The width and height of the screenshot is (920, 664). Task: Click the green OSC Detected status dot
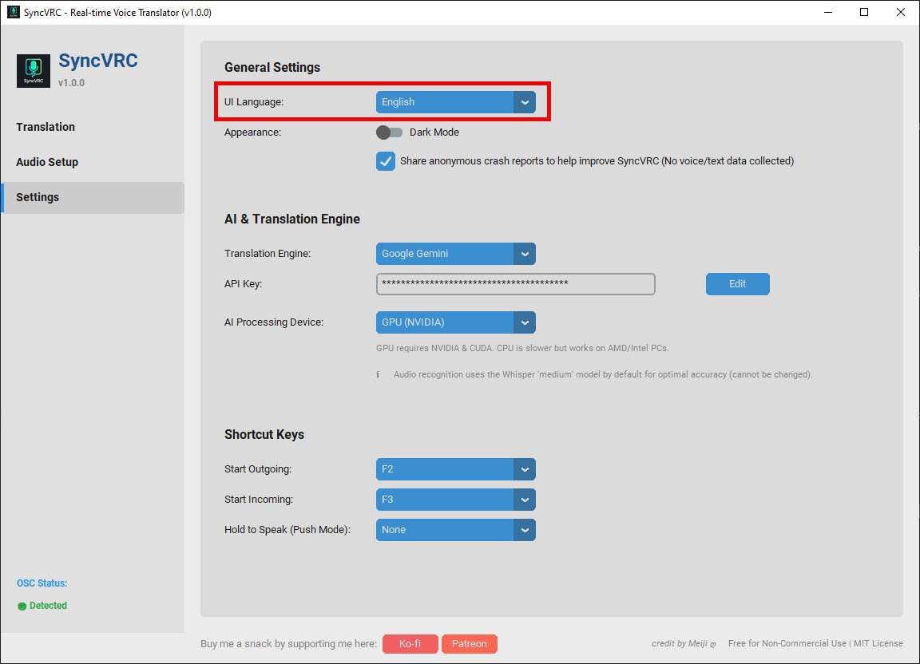[22, 606]
